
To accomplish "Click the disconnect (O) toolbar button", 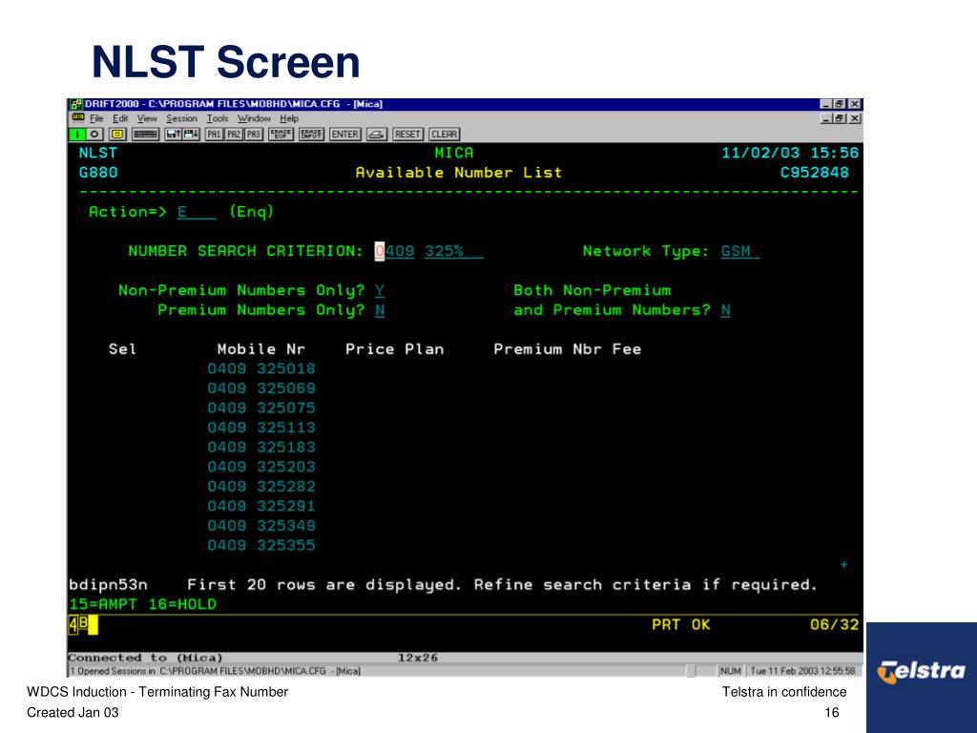I will point(94,134).
